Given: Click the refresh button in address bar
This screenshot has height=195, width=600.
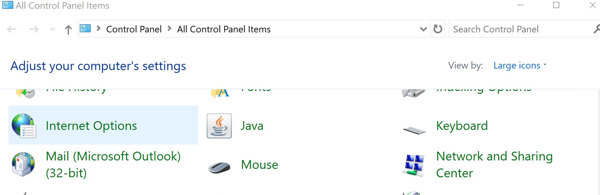Looking at the screenshot, I should tap(438, 29).
